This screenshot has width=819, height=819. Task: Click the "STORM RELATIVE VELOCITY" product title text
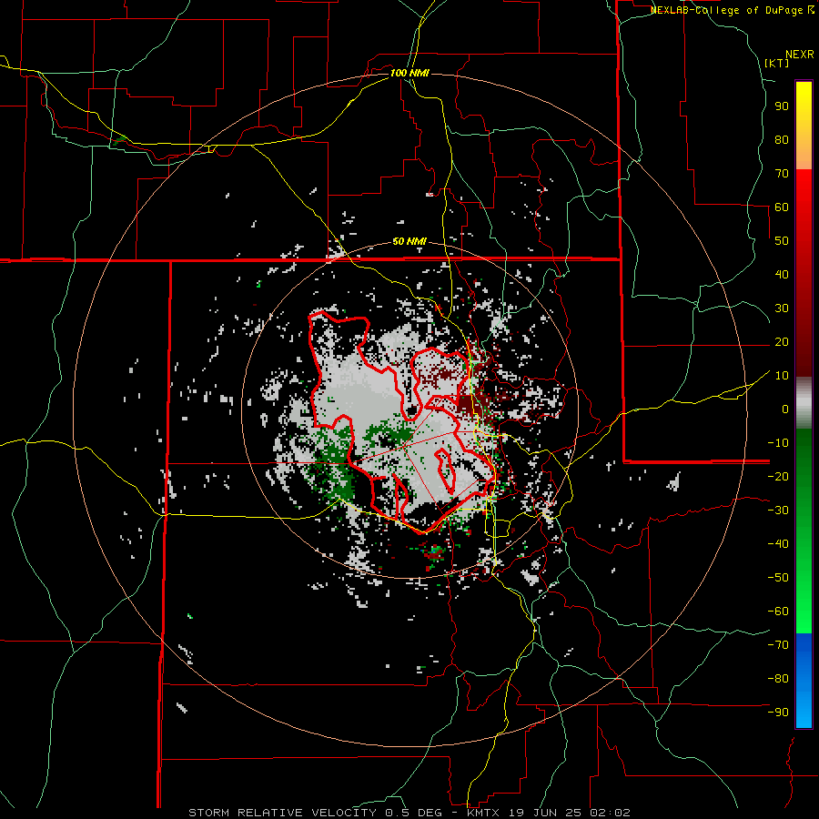(x=282, y=813)
